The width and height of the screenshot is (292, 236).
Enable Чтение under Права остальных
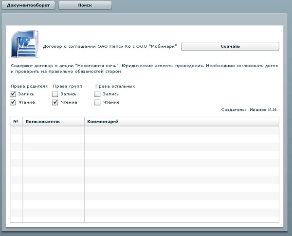97,102
